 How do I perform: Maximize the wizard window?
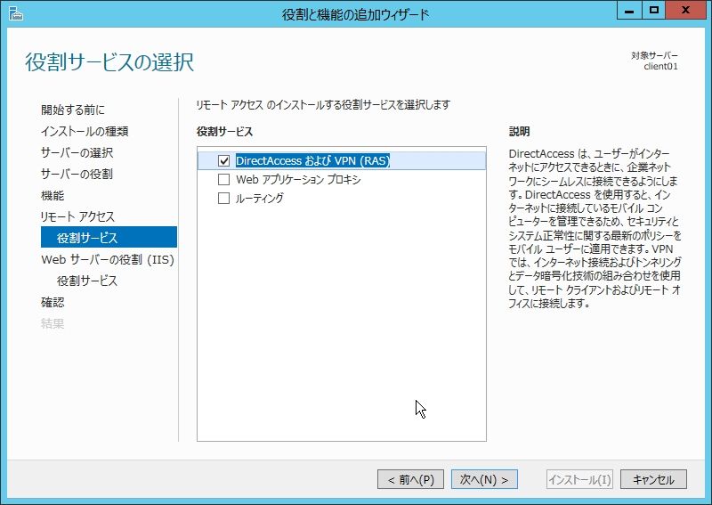click(x=653, y=11)
